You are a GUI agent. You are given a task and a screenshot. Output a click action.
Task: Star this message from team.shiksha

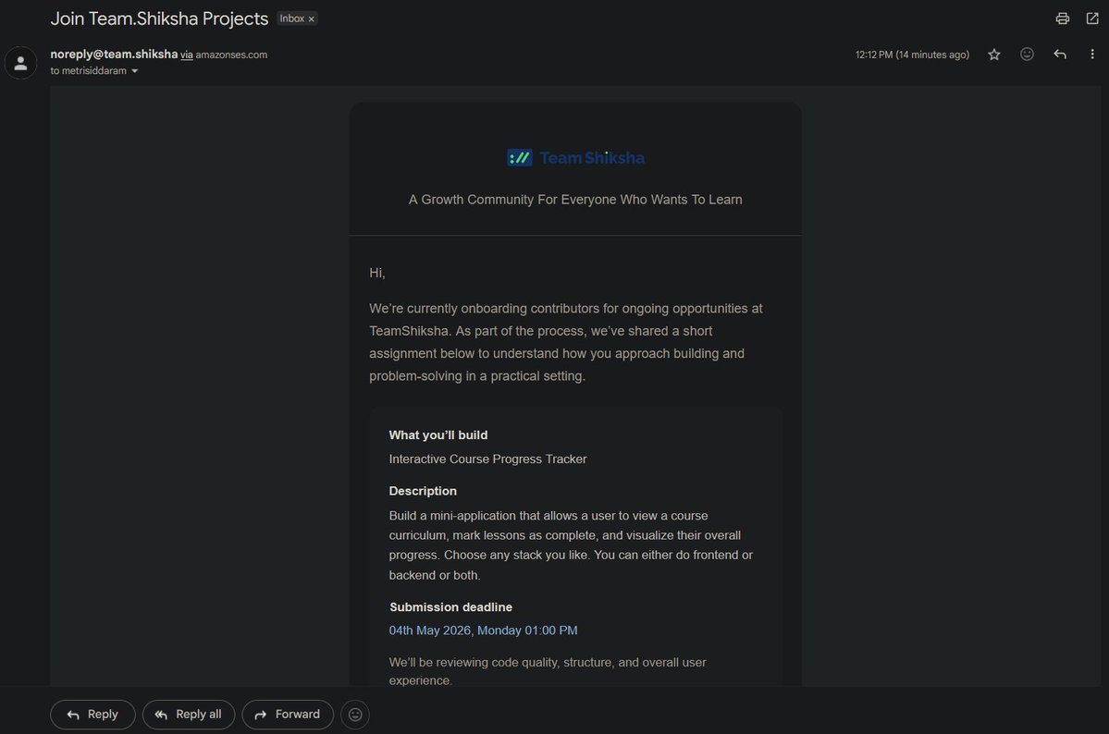point(993,55)
